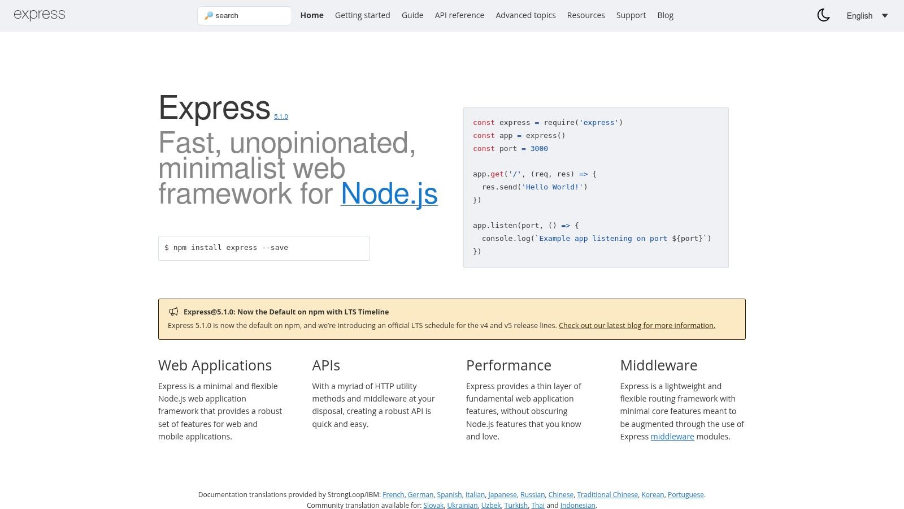This screenshot has height=509, width=904.
Task: Click the APIs heading
Action: (326, 365)
